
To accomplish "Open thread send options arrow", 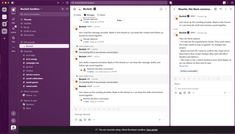I will pyautogui.click(x=229, y=93).
